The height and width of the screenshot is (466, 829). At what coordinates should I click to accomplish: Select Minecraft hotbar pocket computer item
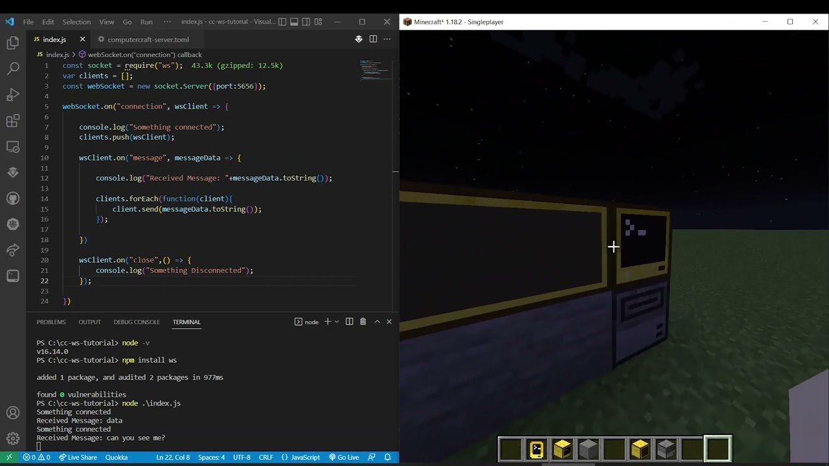[536, 449]
